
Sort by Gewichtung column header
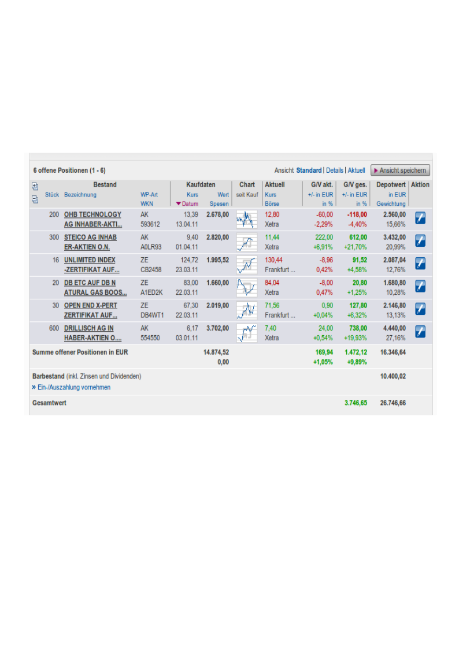[x=391, y=203]
